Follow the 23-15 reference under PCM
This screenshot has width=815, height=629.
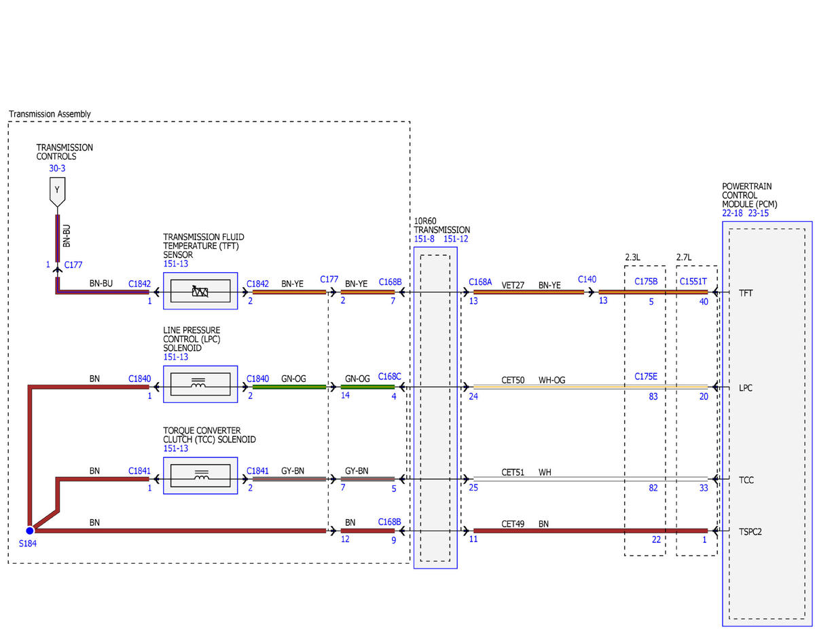click(x=759, y=213)
